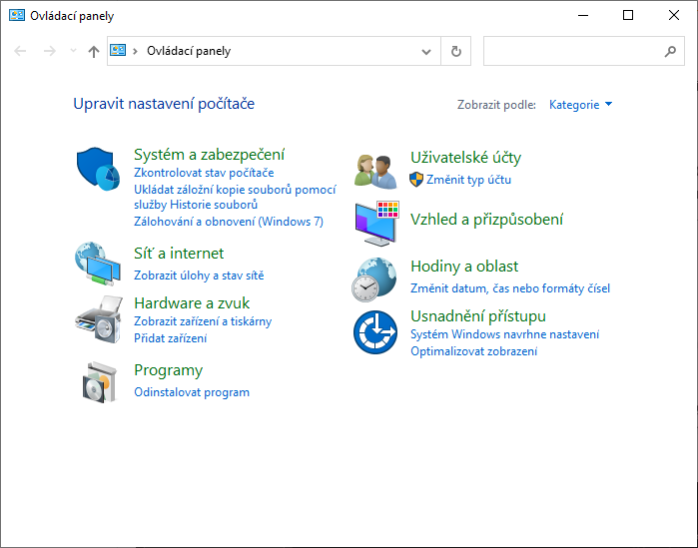The width and height of the screenshot is (698, 548).
Task: Open the Hardware a zvuk printer icon
Action: pyautogui.click(x=99, y=319)
